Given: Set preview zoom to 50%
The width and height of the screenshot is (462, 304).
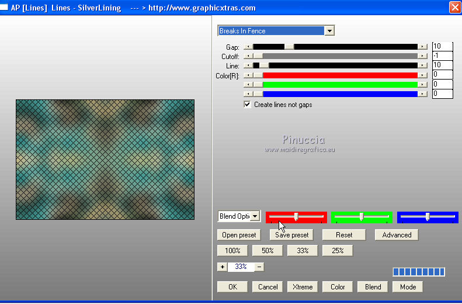Looking at the screenshot, I should [x=268, y=251].
